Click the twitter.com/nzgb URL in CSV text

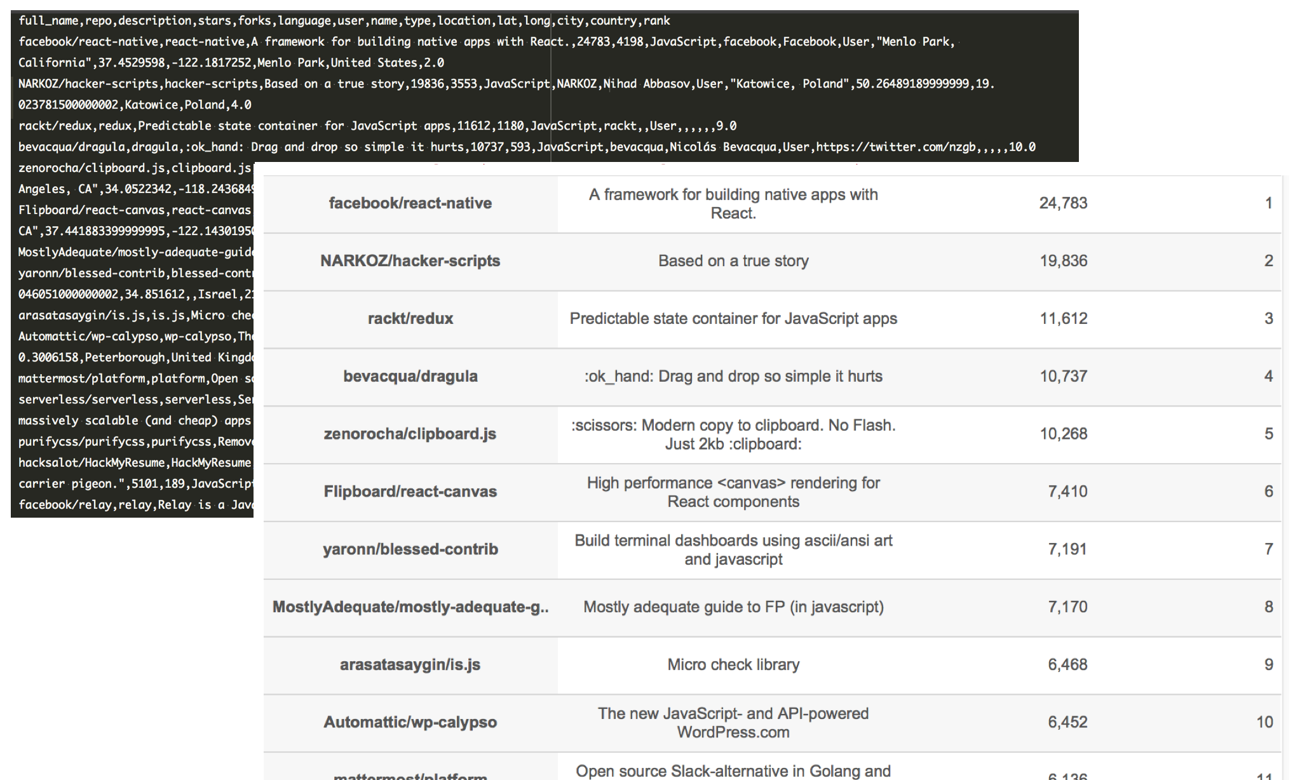tap(896, 147)
